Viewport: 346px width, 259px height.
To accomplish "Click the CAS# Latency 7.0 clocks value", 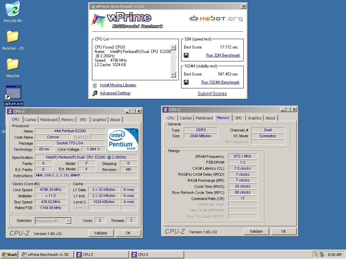I will (x=243, y=168).
